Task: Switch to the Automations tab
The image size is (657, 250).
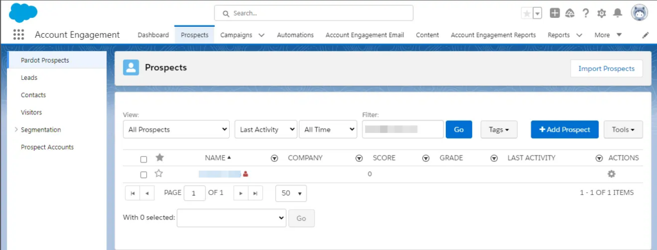Action: (295, 35)
